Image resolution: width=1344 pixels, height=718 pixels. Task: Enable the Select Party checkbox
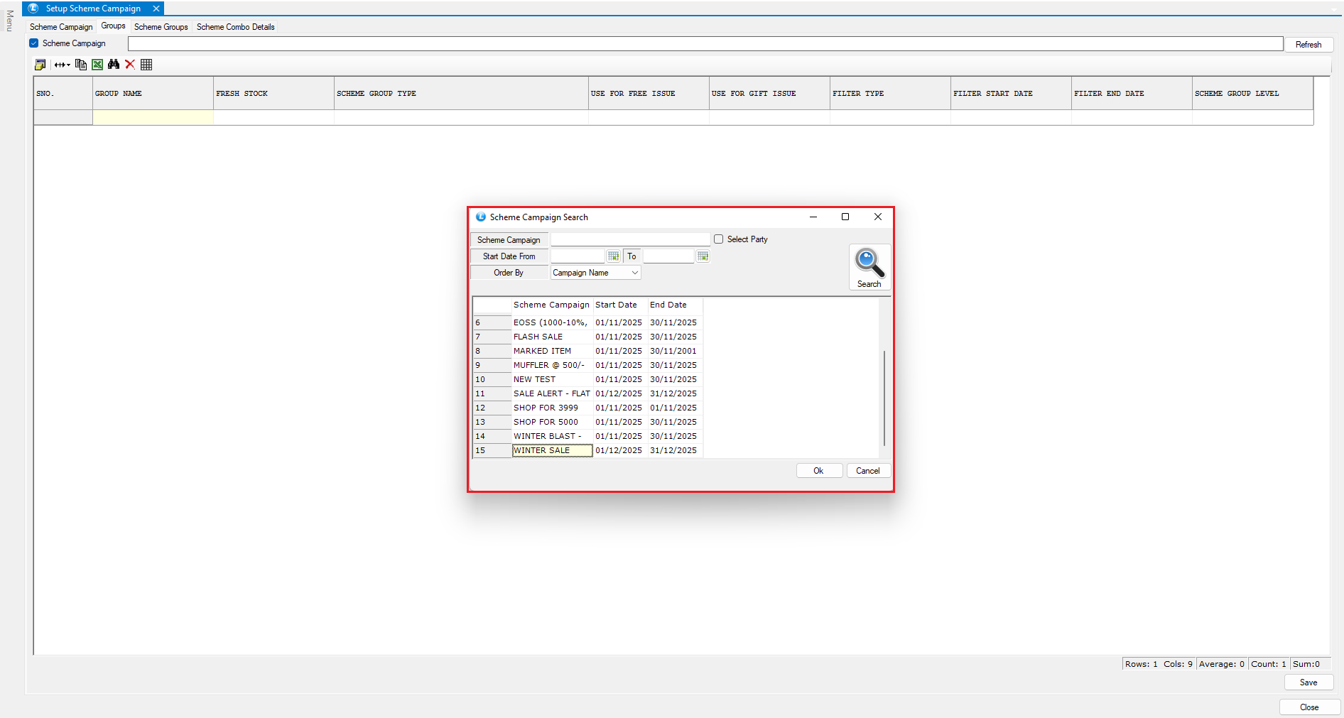click(719, 239)
